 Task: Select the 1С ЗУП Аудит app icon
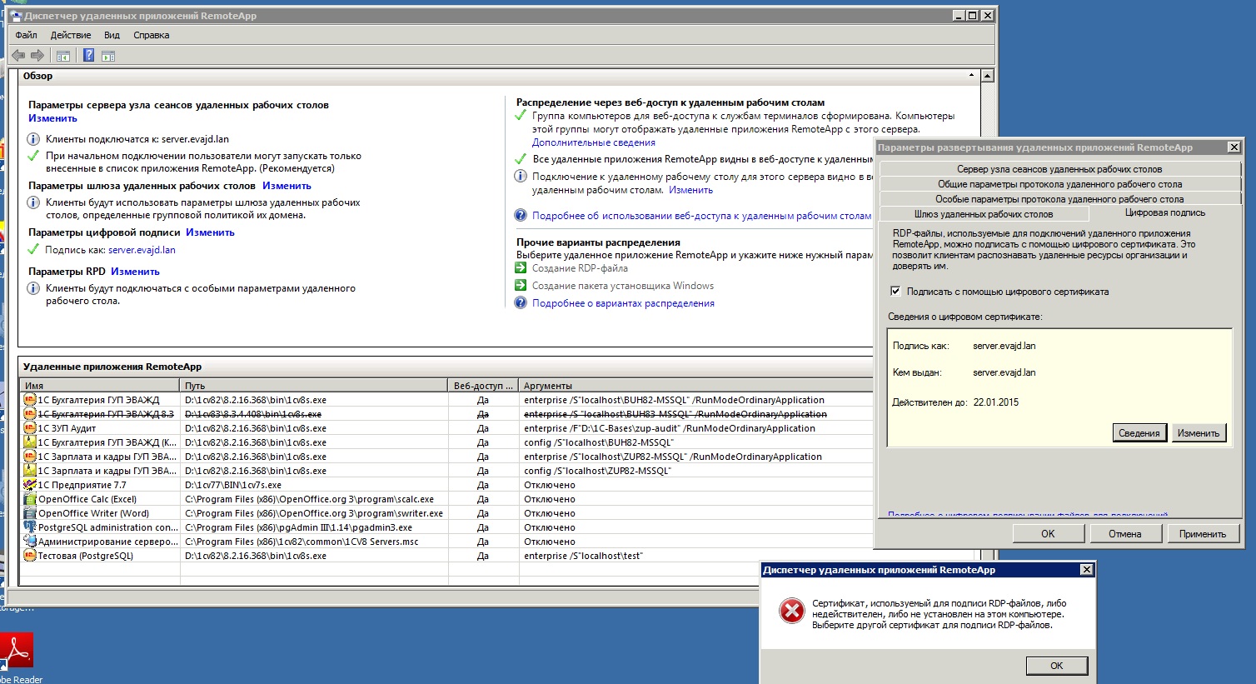point(30,428)
